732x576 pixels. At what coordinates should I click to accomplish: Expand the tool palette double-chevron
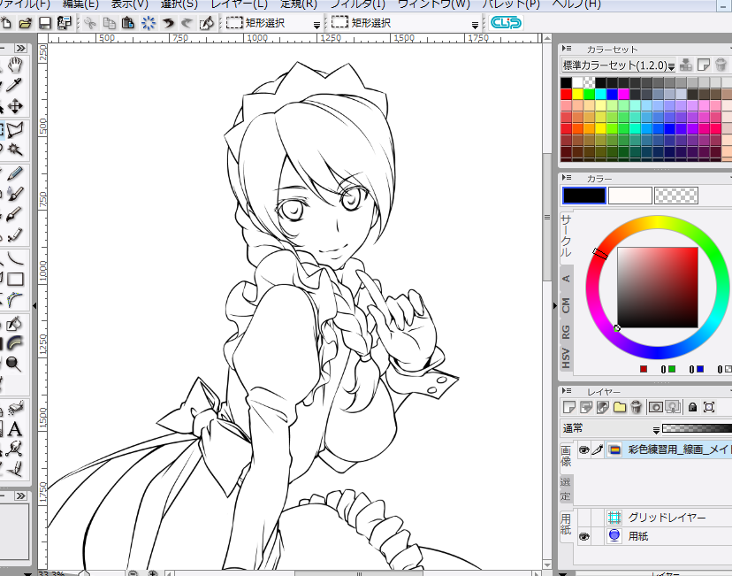20,49
